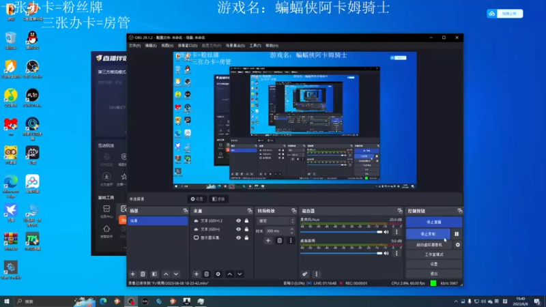Pause the recording with pause icon

click(x=457, y=234)
